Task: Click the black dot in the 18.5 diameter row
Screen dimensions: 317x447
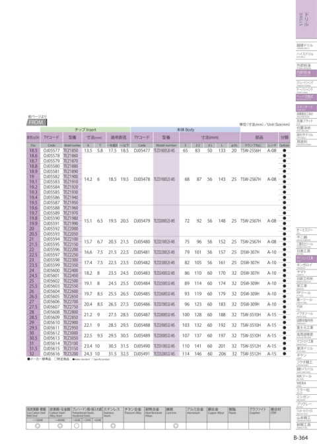Action: point(284,151)
